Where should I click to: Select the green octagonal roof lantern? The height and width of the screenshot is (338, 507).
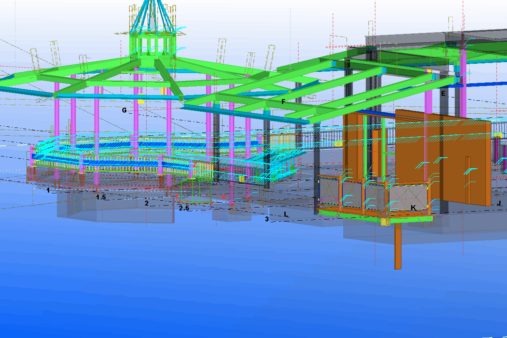tap(152, 45)
